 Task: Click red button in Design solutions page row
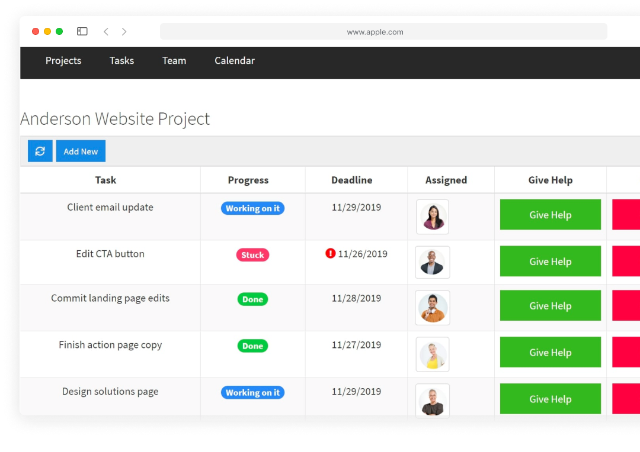click(x=626, y=399)
